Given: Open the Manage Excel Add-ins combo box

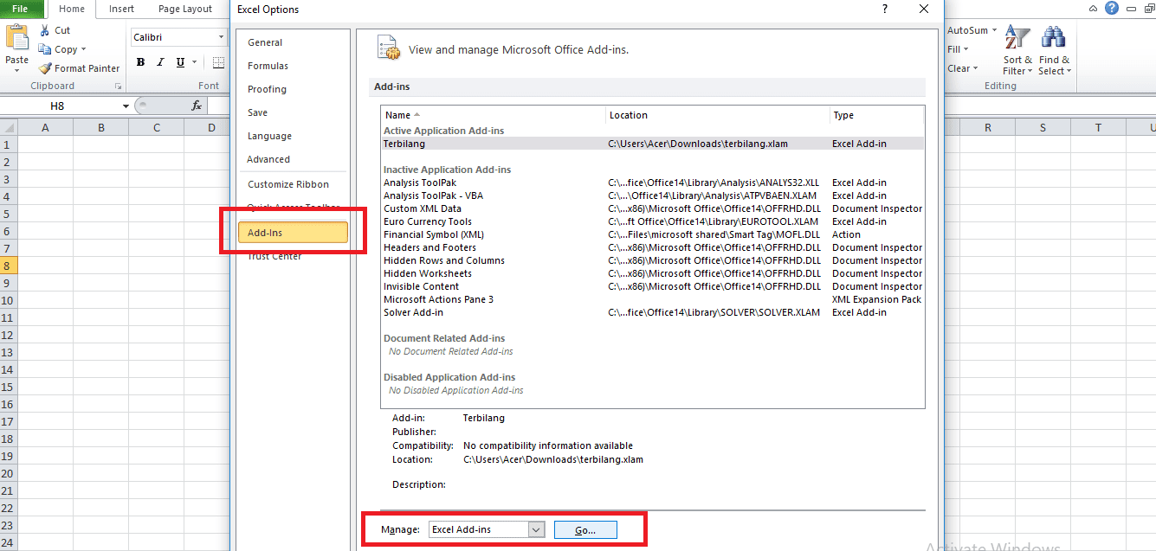Looking at the screenshot, I should pos(487,529).
